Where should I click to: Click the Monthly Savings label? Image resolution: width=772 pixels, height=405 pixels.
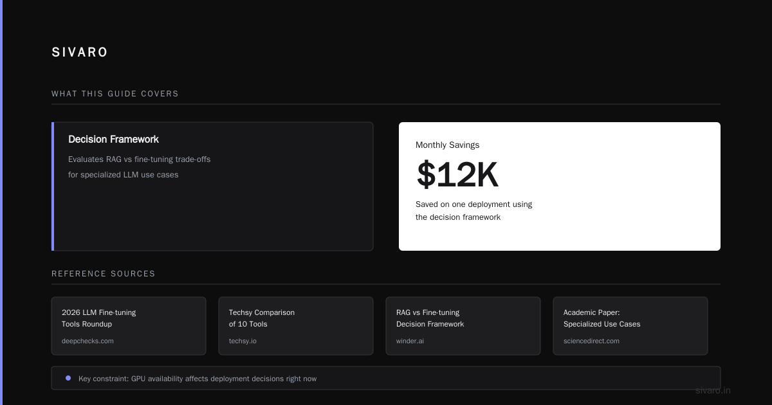[x=447, y=145]
